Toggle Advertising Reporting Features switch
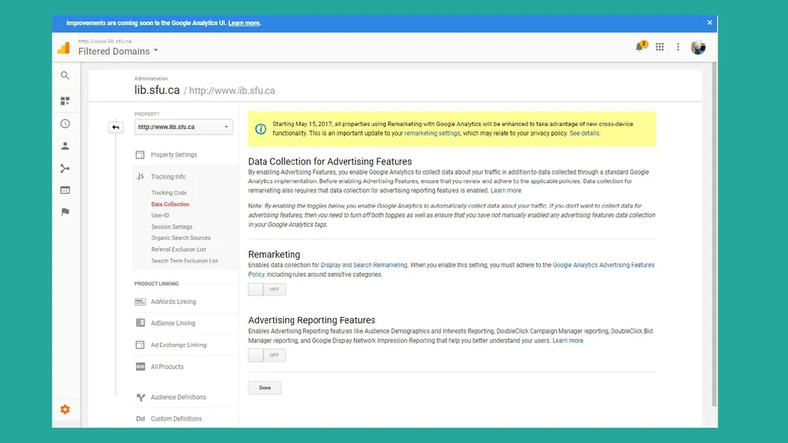788x443 pixels. pos(267,355)
